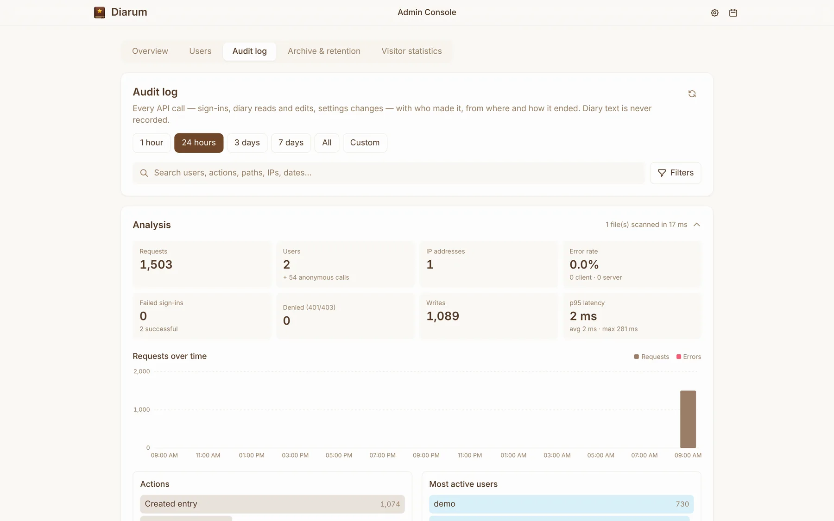Open the Visitor statistics tab
This screenshot has height=521, width=834.
point(411,51)
